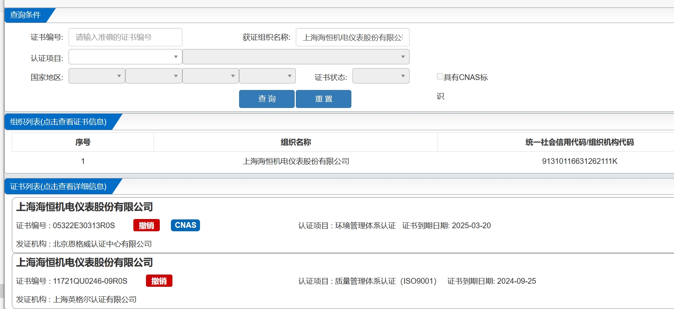Click the 证书编号 input field

click(x=125, y=37)
